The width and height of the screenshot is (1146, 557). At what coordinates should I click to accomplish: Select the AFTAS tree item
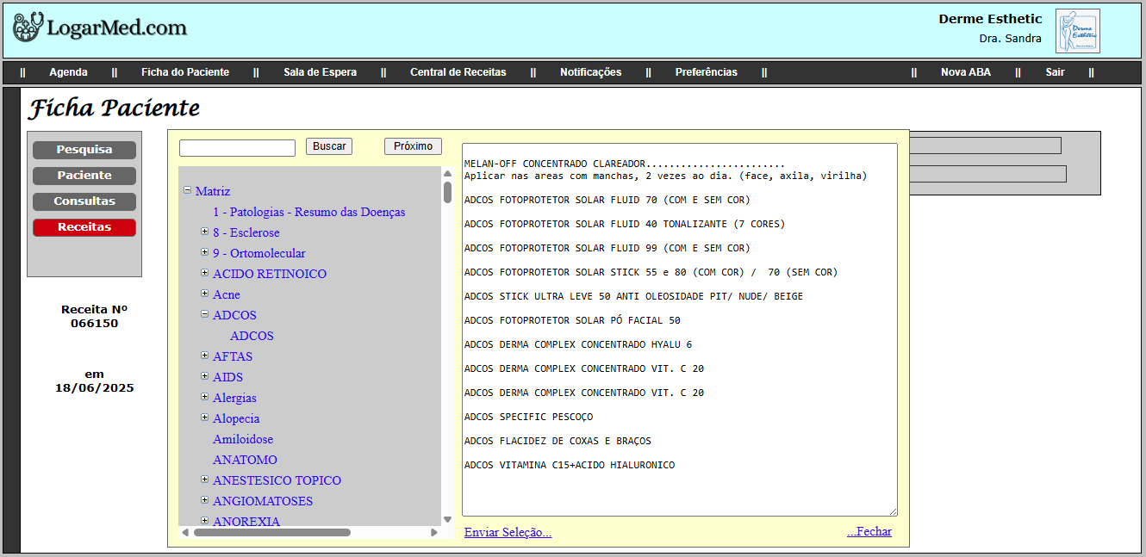[233, 356]
